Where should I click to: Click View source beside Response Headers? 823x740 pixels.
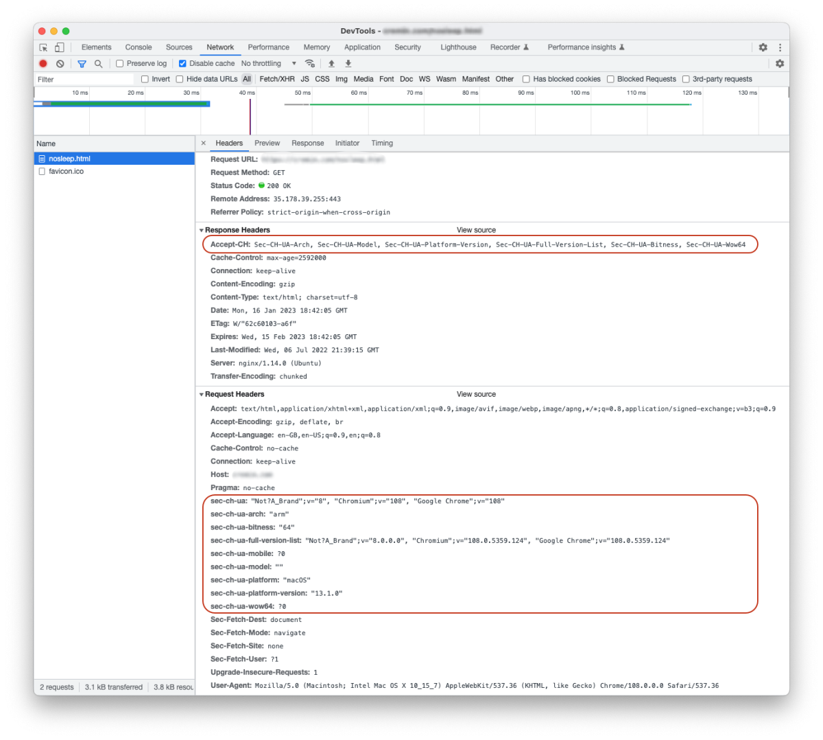[476, 230]
